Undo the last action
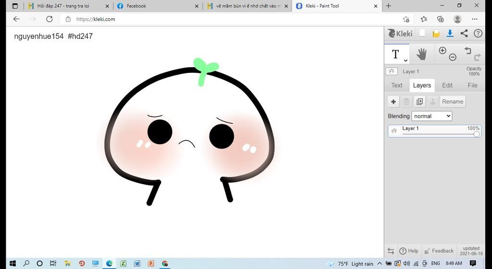Viewport: 492px width, 269px height. 468,50
